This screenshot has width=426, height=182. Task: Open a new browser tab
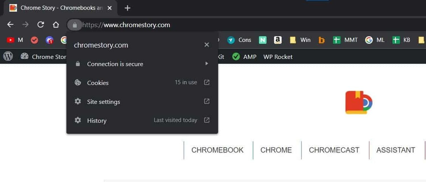(128, 8)
